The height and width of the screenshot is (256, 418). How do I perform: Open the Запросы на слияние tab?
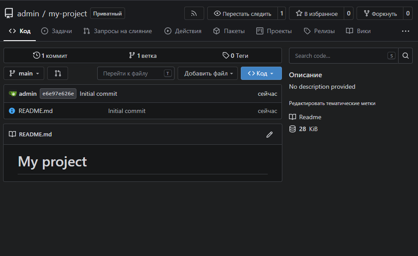(x=118, y=31)
